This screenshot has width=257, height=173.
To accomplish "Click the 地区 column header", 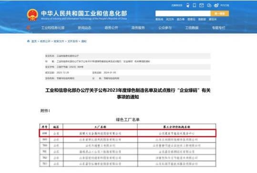I will pos(56,127).
